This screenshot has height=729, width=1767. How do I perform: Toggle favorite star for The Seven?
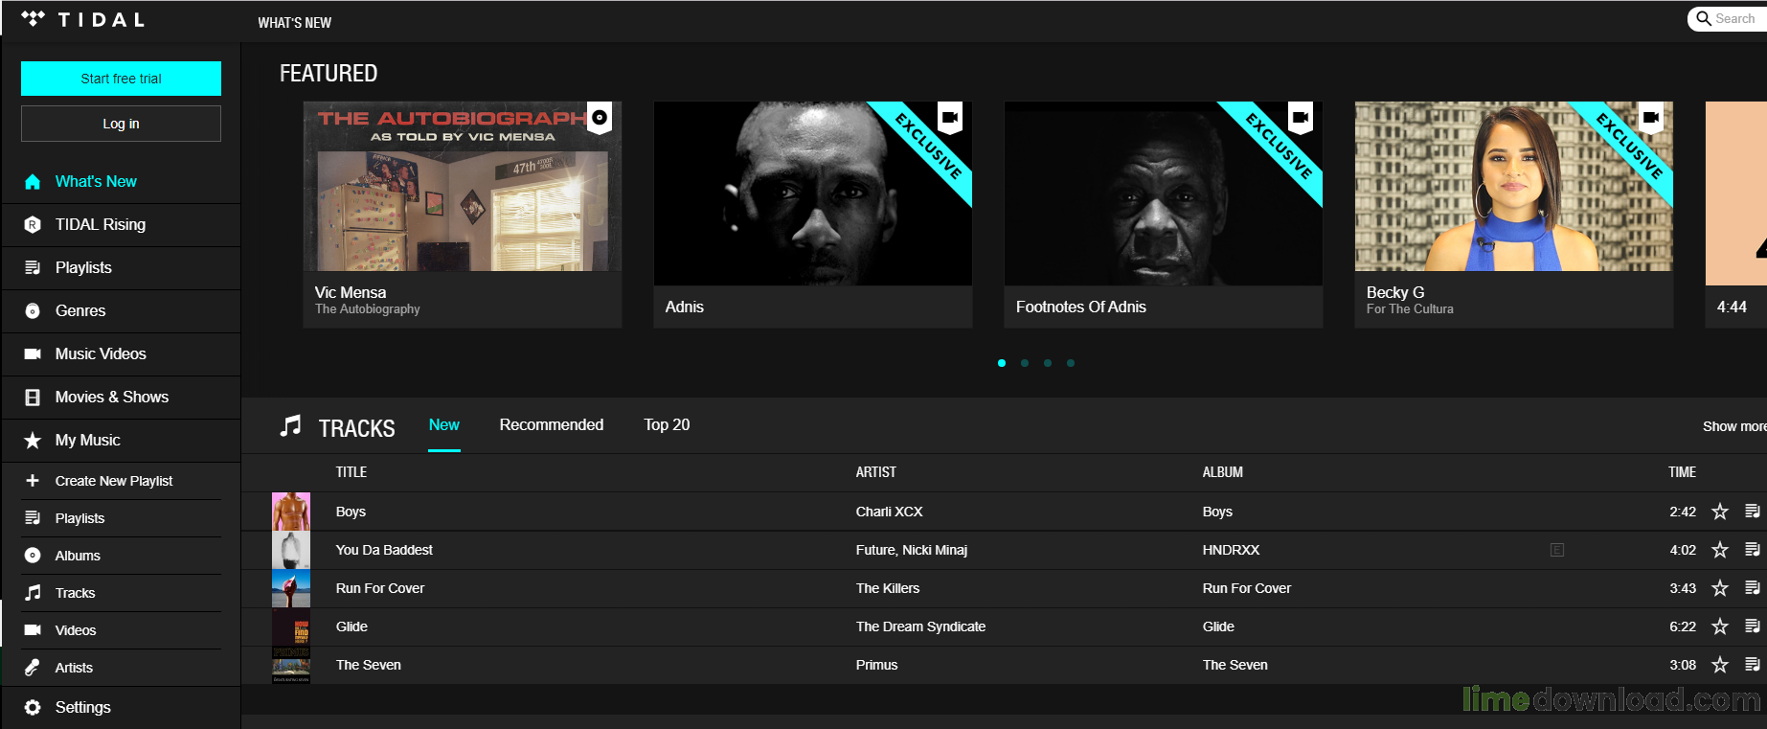tap(1720, 665)
